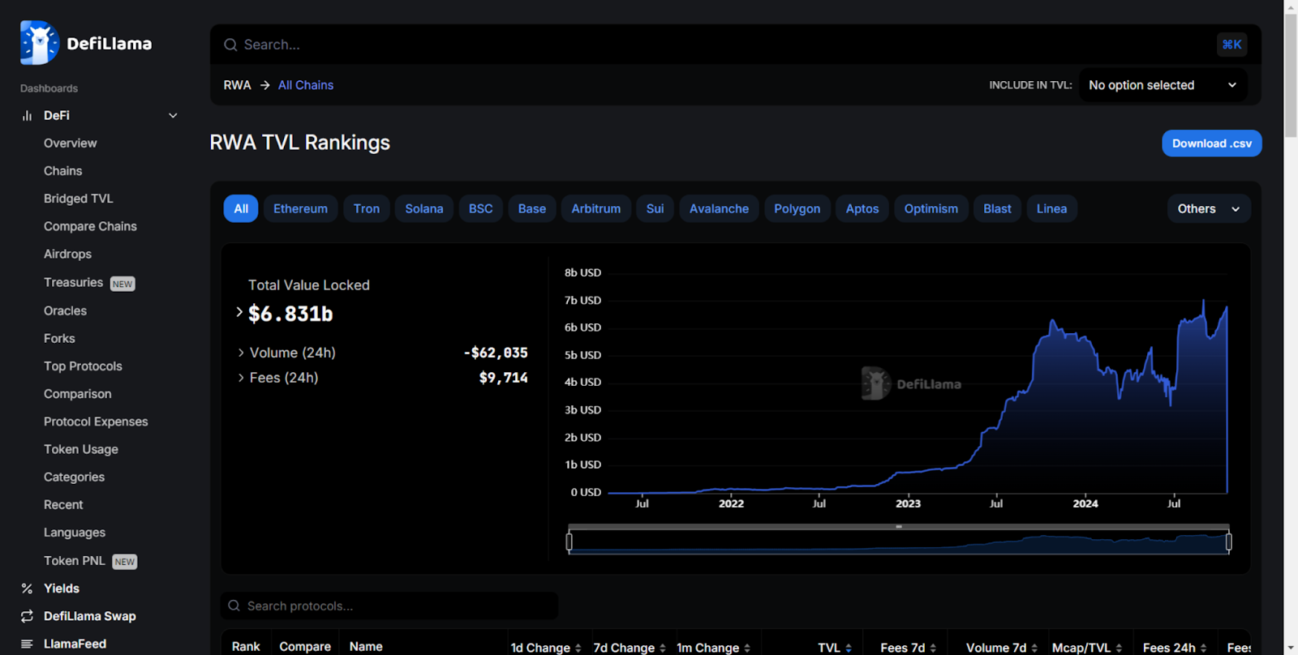The height and width of the screenshot is (655, 1298).
Task: Open Protocol Expenses in the sidebar
Action: (96, 422)
